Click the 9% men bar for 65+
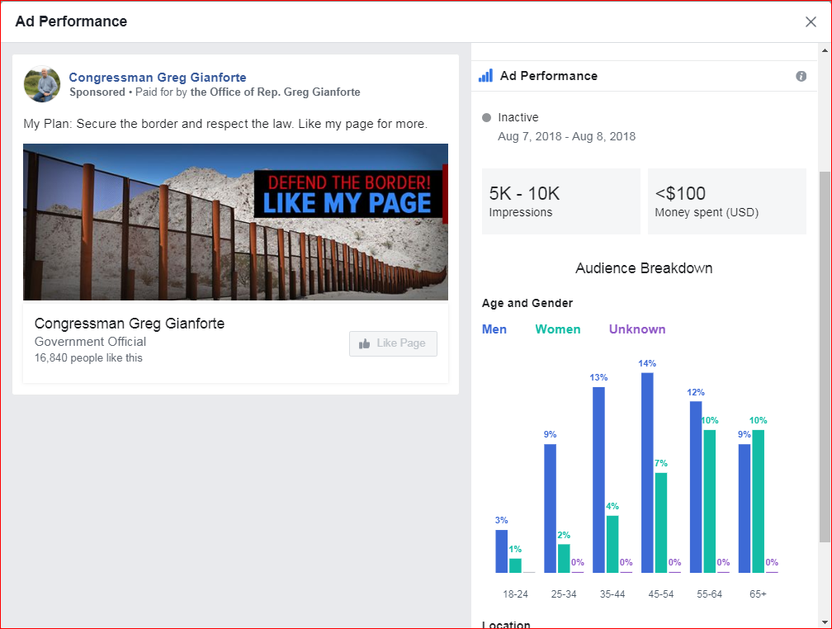 point(745,508)
